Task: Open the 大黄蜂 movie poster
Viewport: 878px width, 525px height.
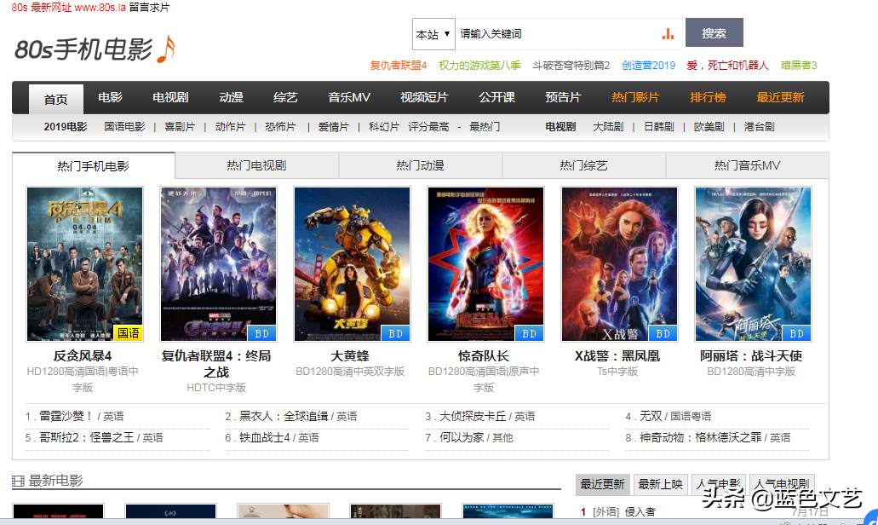Action: pos(352,264)
